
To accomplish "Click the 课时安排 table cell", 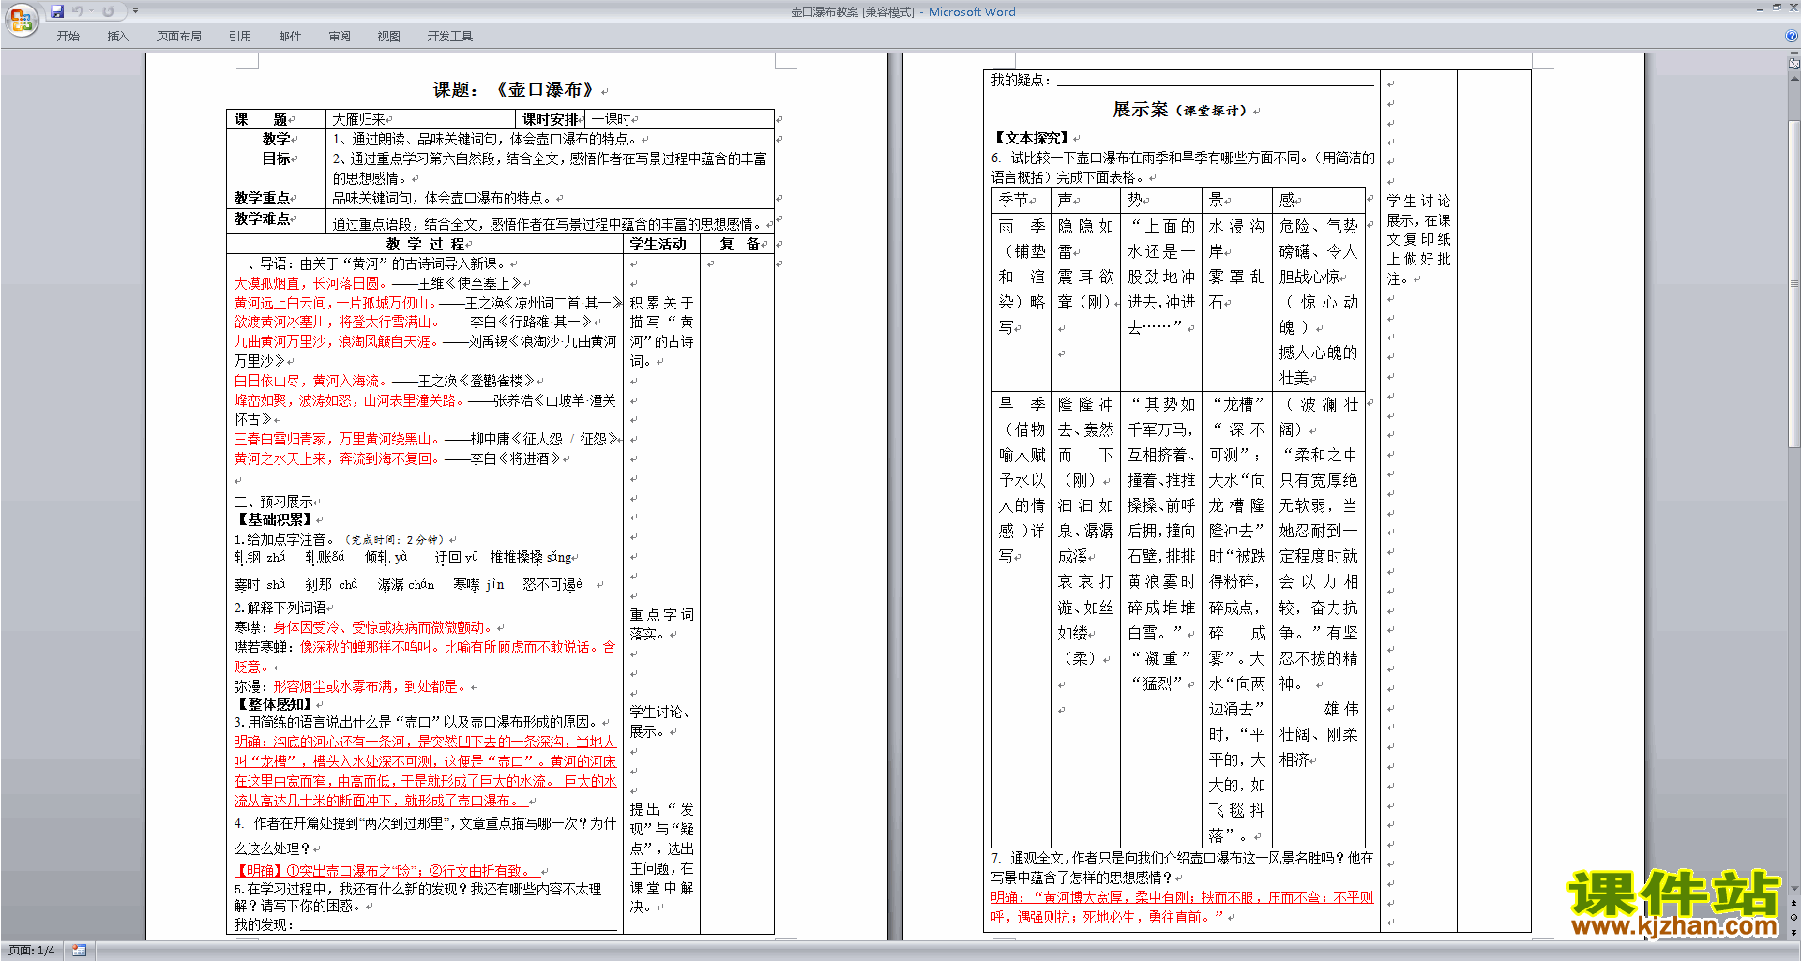I will click(550, 119).
